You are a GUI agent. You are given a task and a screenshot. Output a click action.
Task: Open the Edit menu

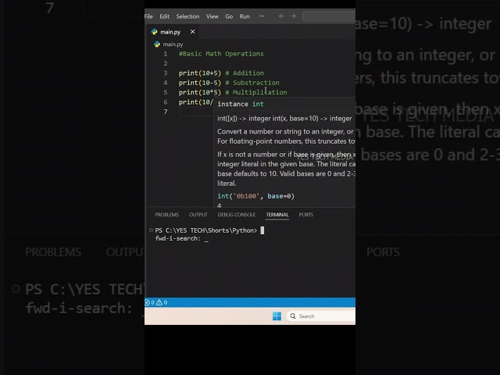[165, 16]
